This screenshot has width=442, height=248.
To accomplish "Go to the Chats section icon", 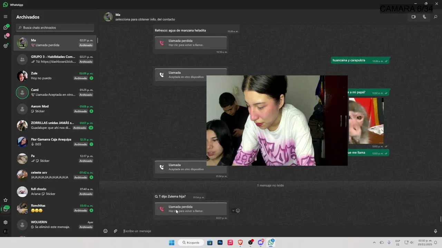I will click(x=6, y=28).
